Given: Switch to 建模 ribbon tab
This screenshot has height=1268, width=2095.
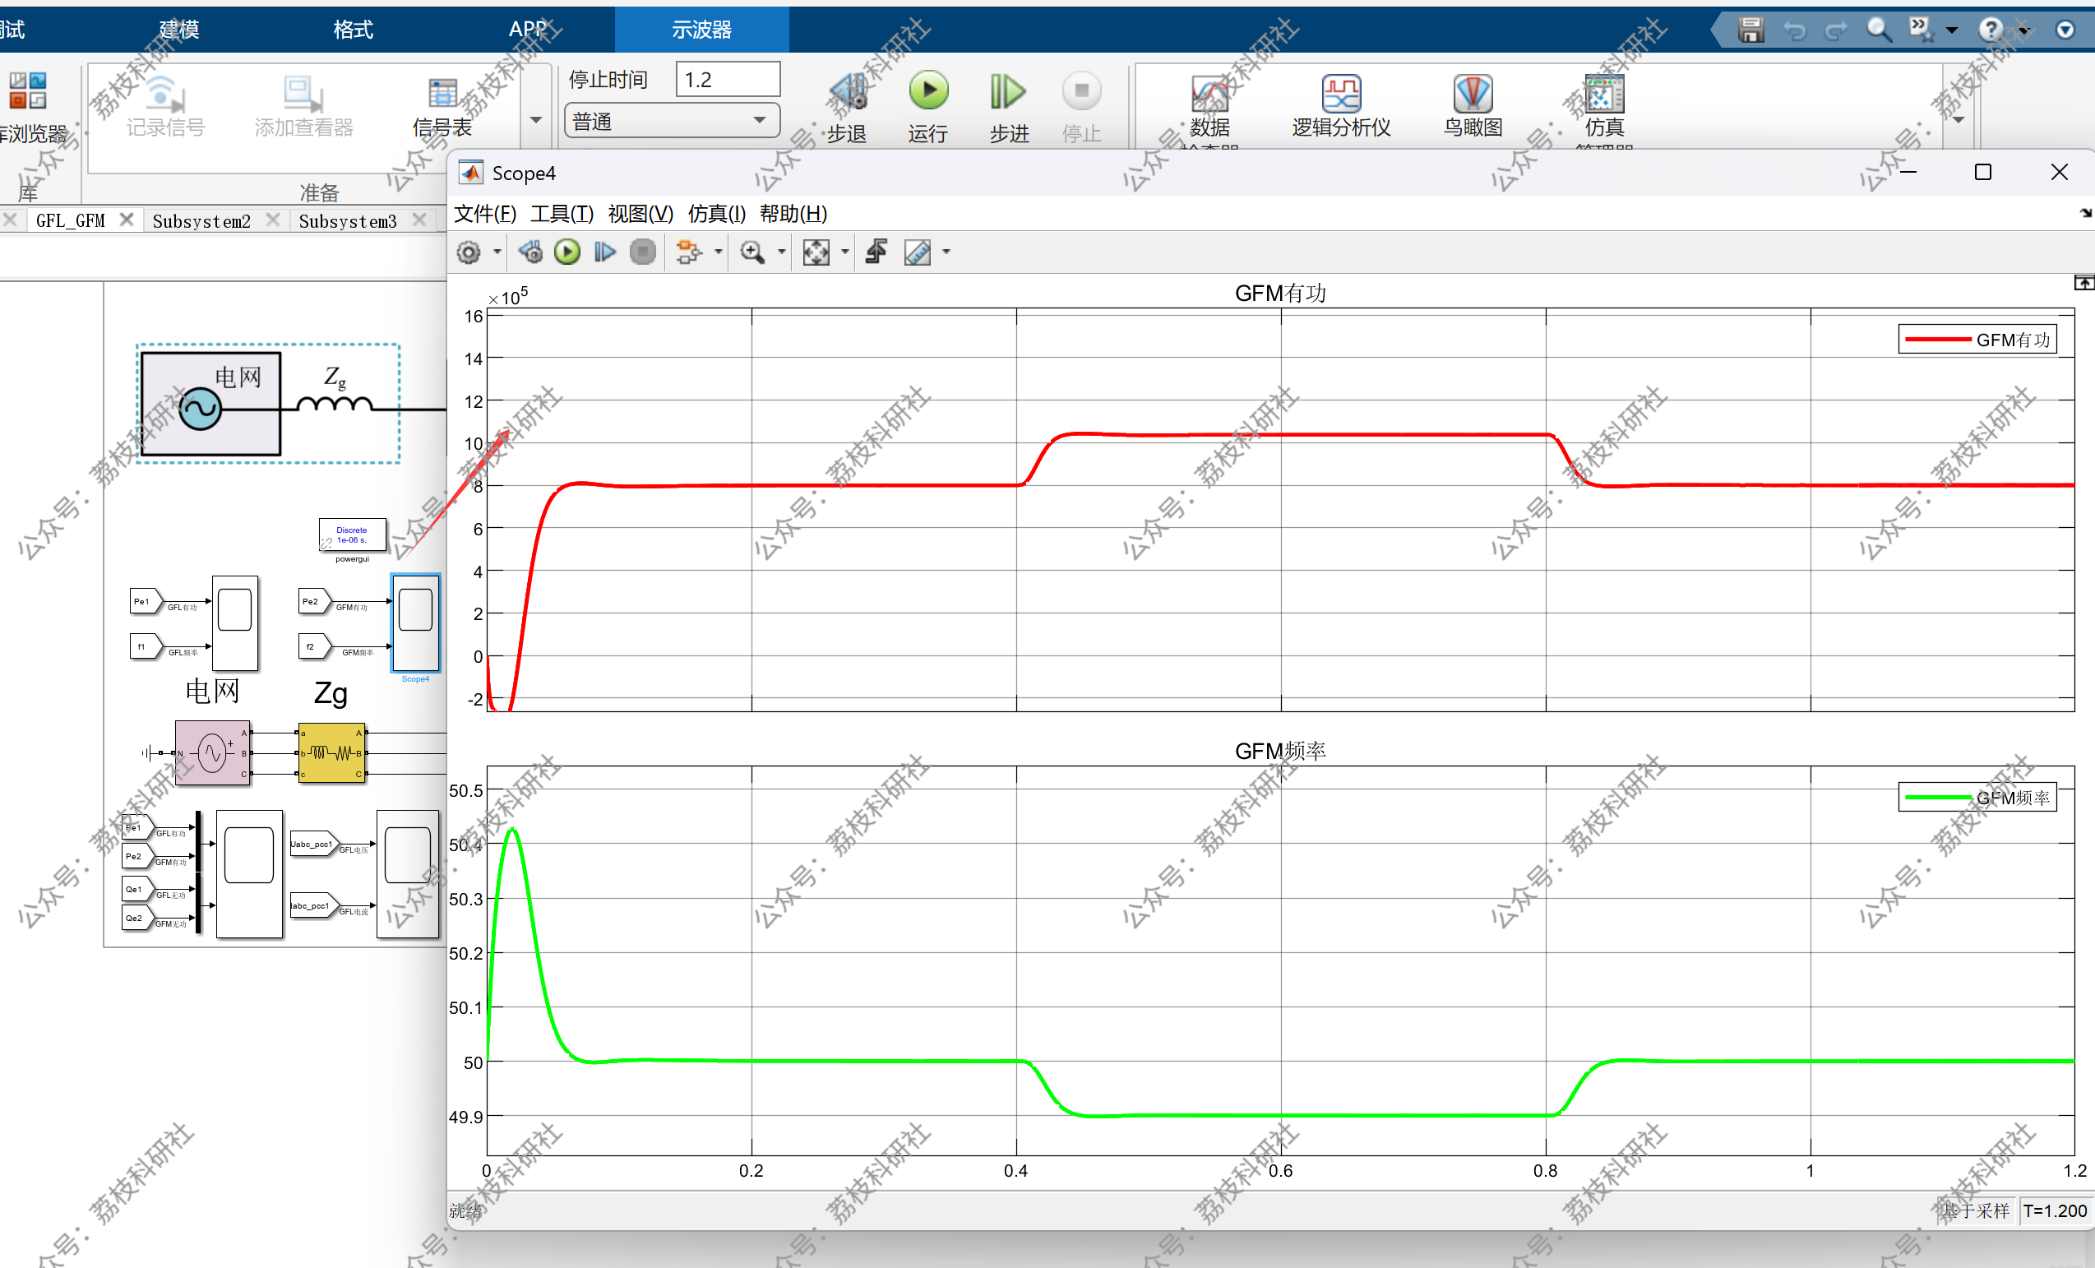Looking at the screenshot, I should point(179,30).
